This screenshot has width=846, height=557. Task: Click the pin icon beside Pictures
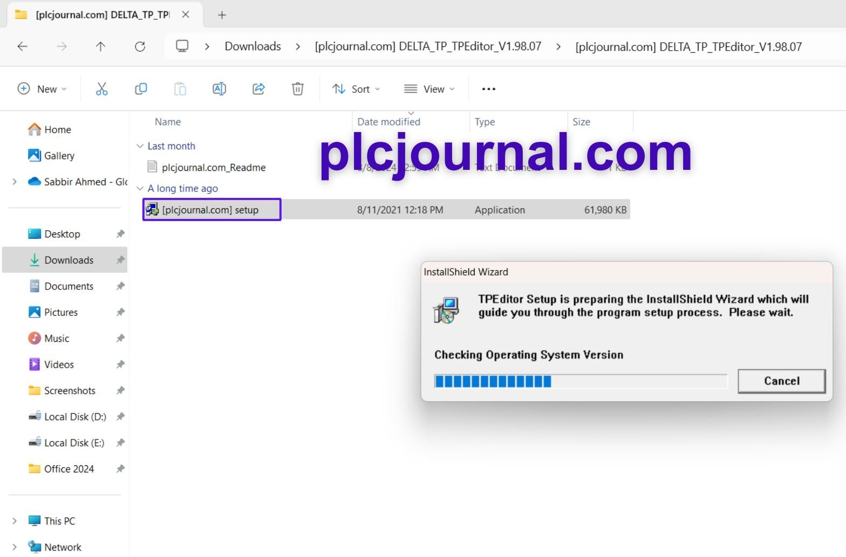coord(120,312)
